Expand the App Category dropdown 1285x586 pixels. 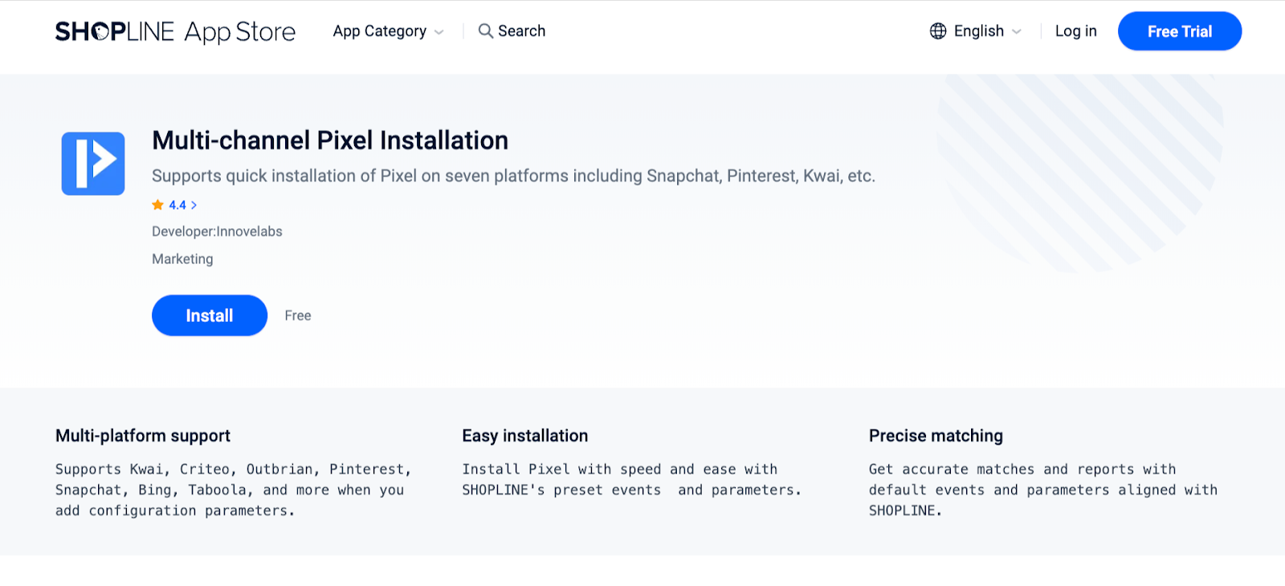click(x=388, y=31)
